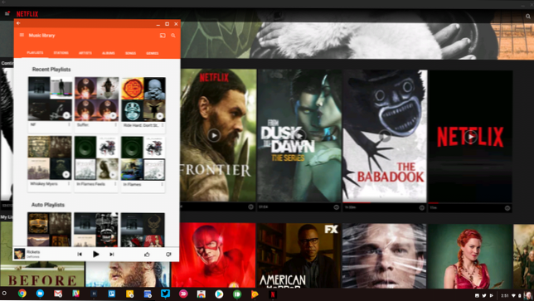
Task: Click the back arrow in the music window title bar
Action: pyautogui.click(x=18, y=23)
